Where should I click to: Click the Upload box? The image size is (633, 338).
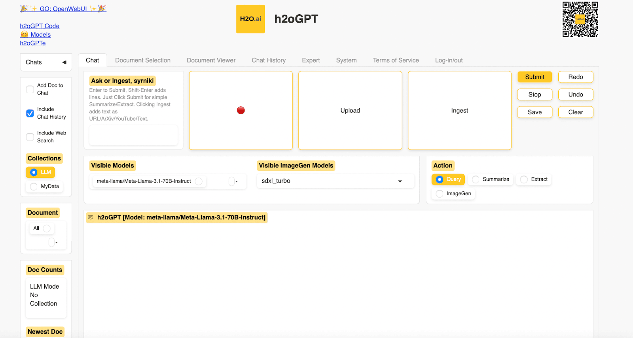click(350, 110)
